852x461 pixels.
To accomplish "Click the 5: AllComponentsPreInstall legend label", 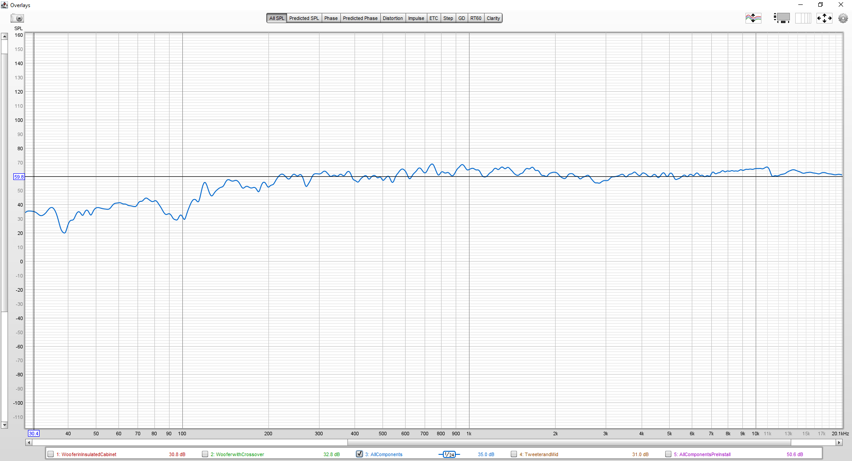I will [702, 454].
